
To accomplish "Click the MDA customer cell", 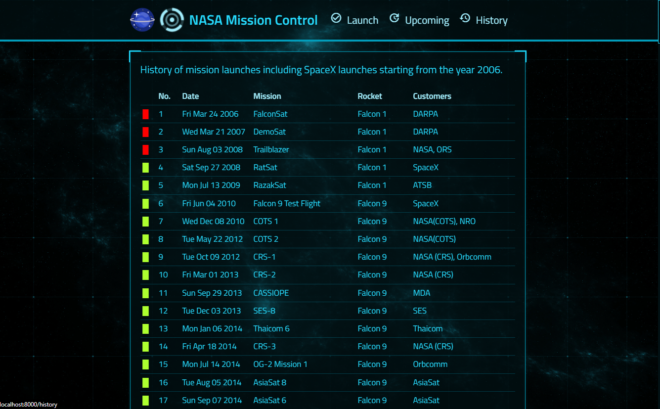I will pos(422,293).
